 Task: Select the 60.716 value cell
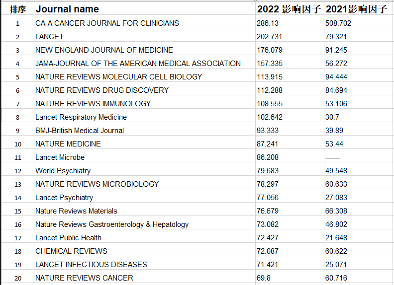(x=359, y=277)
